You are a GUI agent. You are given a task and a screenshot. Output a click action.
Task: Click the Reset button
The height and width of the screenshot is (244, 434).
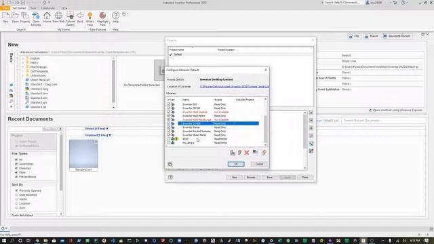[x=371, y=36]
